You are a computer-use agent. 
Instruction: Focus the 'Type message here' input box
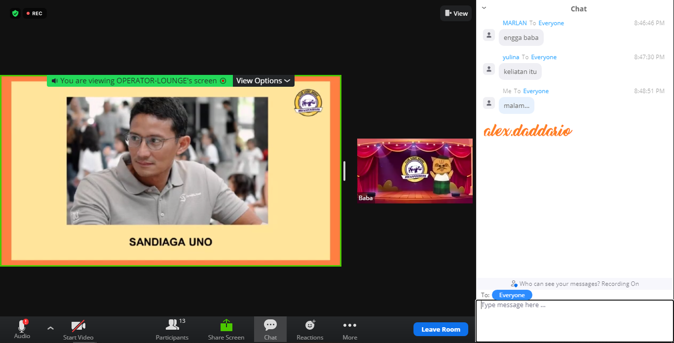click(574, 321)
